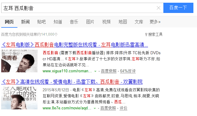The image size is (197, 116).
Task: Switch to 音乐 results
Action: tap(74, 22)
